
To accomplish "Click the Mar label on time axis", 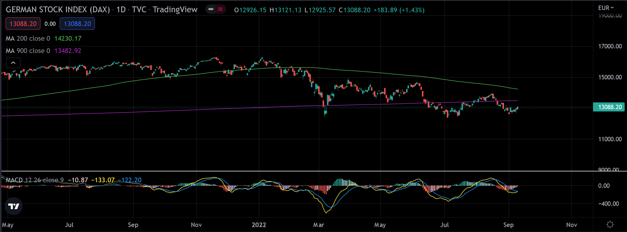I will click(319, 225).
